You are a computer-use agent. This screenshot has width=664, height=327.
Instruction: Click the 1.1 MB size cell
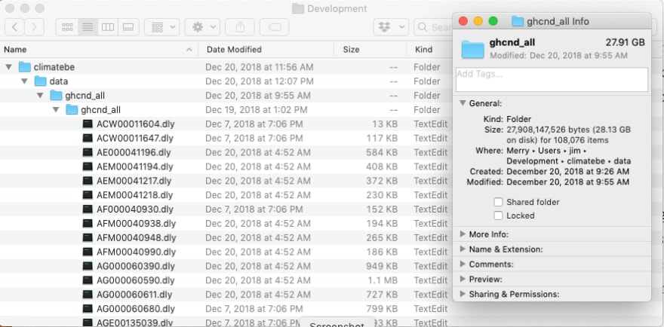pos(382,280)
